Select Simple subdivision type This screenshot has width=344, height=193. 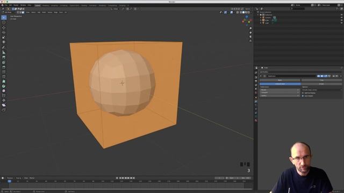(x=321, y=84)
